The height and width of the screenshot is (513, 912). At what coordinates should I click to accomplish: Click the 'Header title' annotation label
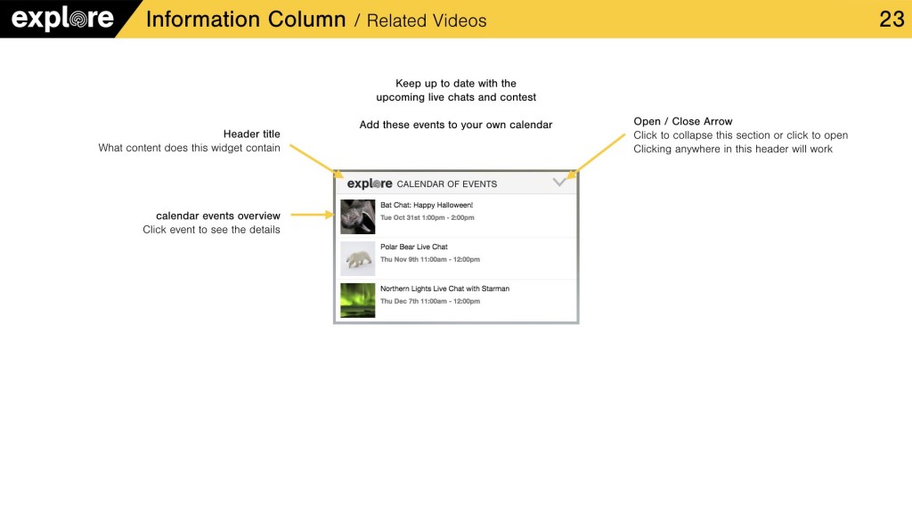[251, 134]
